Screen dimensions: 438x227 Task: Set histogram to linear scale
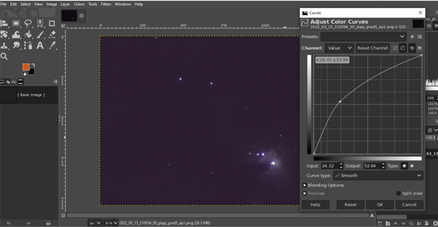pos(412,48)
